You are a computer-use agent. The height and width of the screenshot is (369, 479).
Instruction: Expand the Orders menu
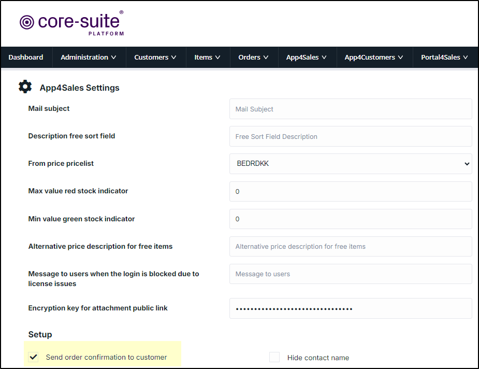click(x=254, y=57)
